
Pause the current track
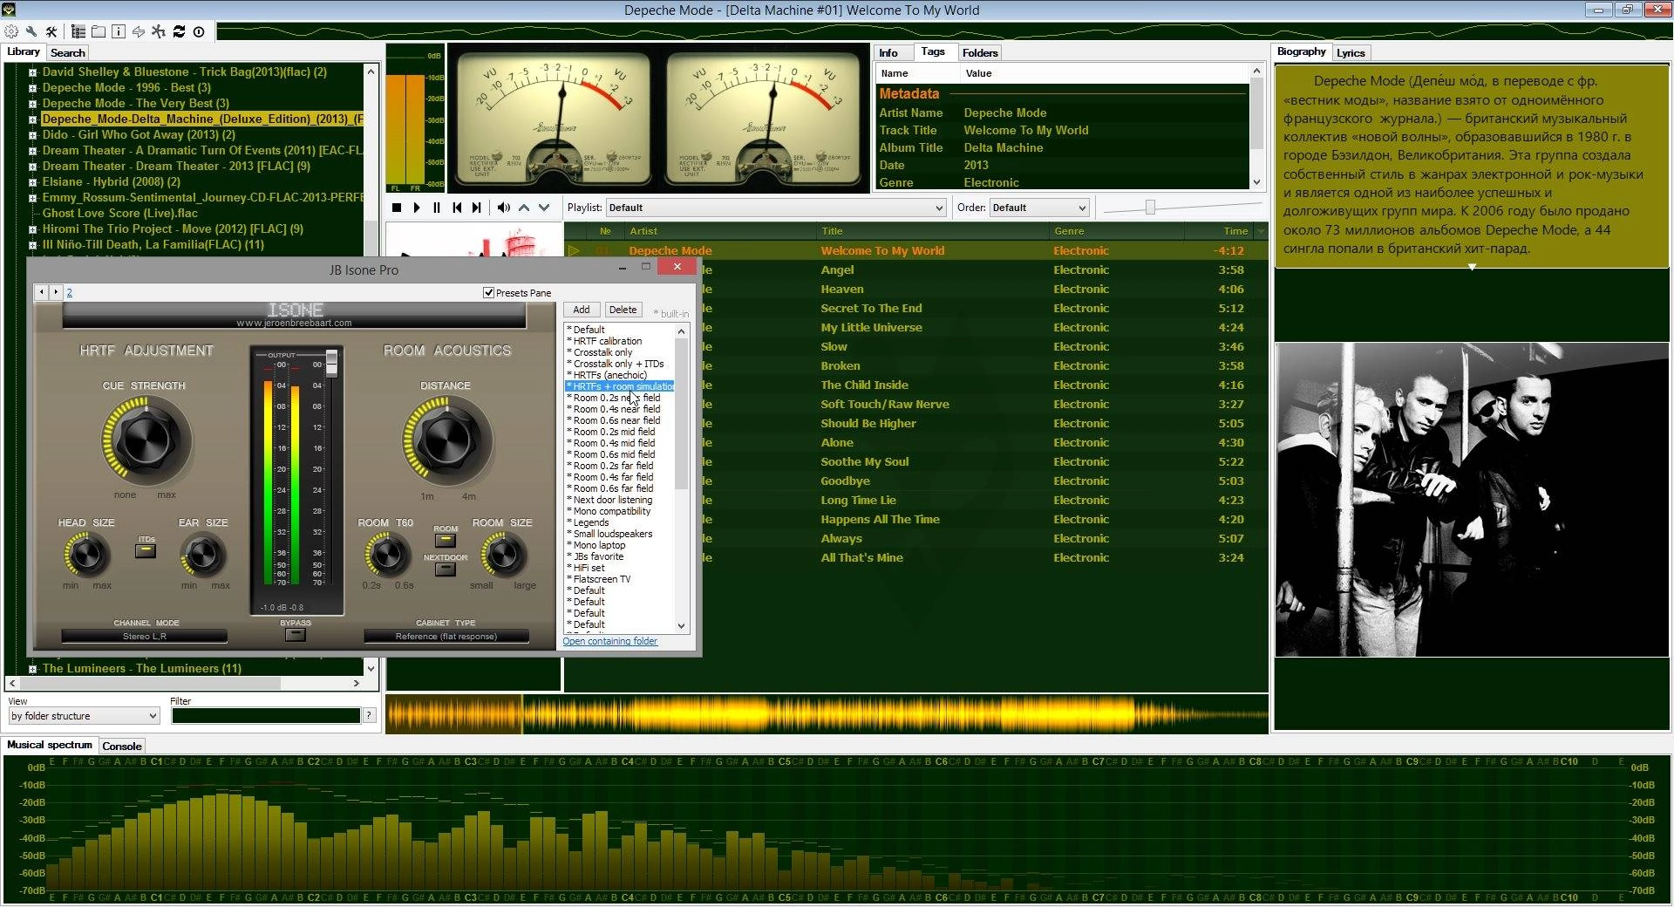437,208
